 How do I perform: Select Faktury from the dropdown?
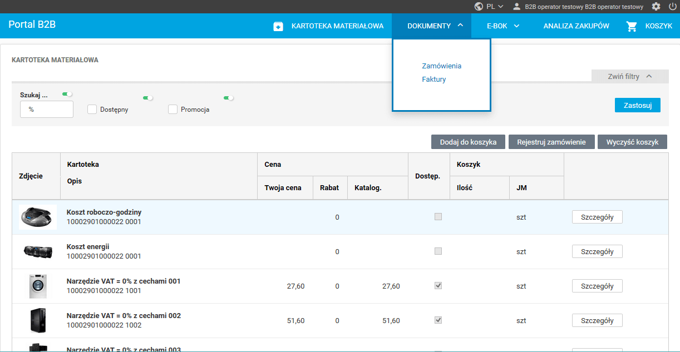(434, 80)
